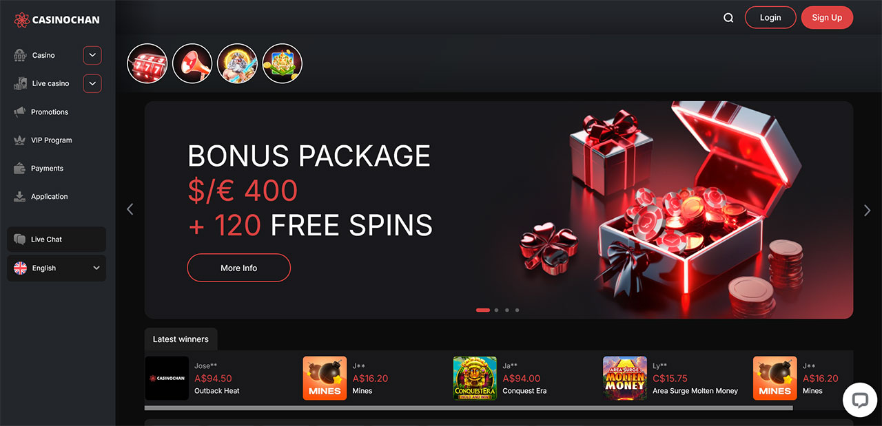Open the Live Chat sidebar item
The image size is (882, 426).
(x=57, y=239)
